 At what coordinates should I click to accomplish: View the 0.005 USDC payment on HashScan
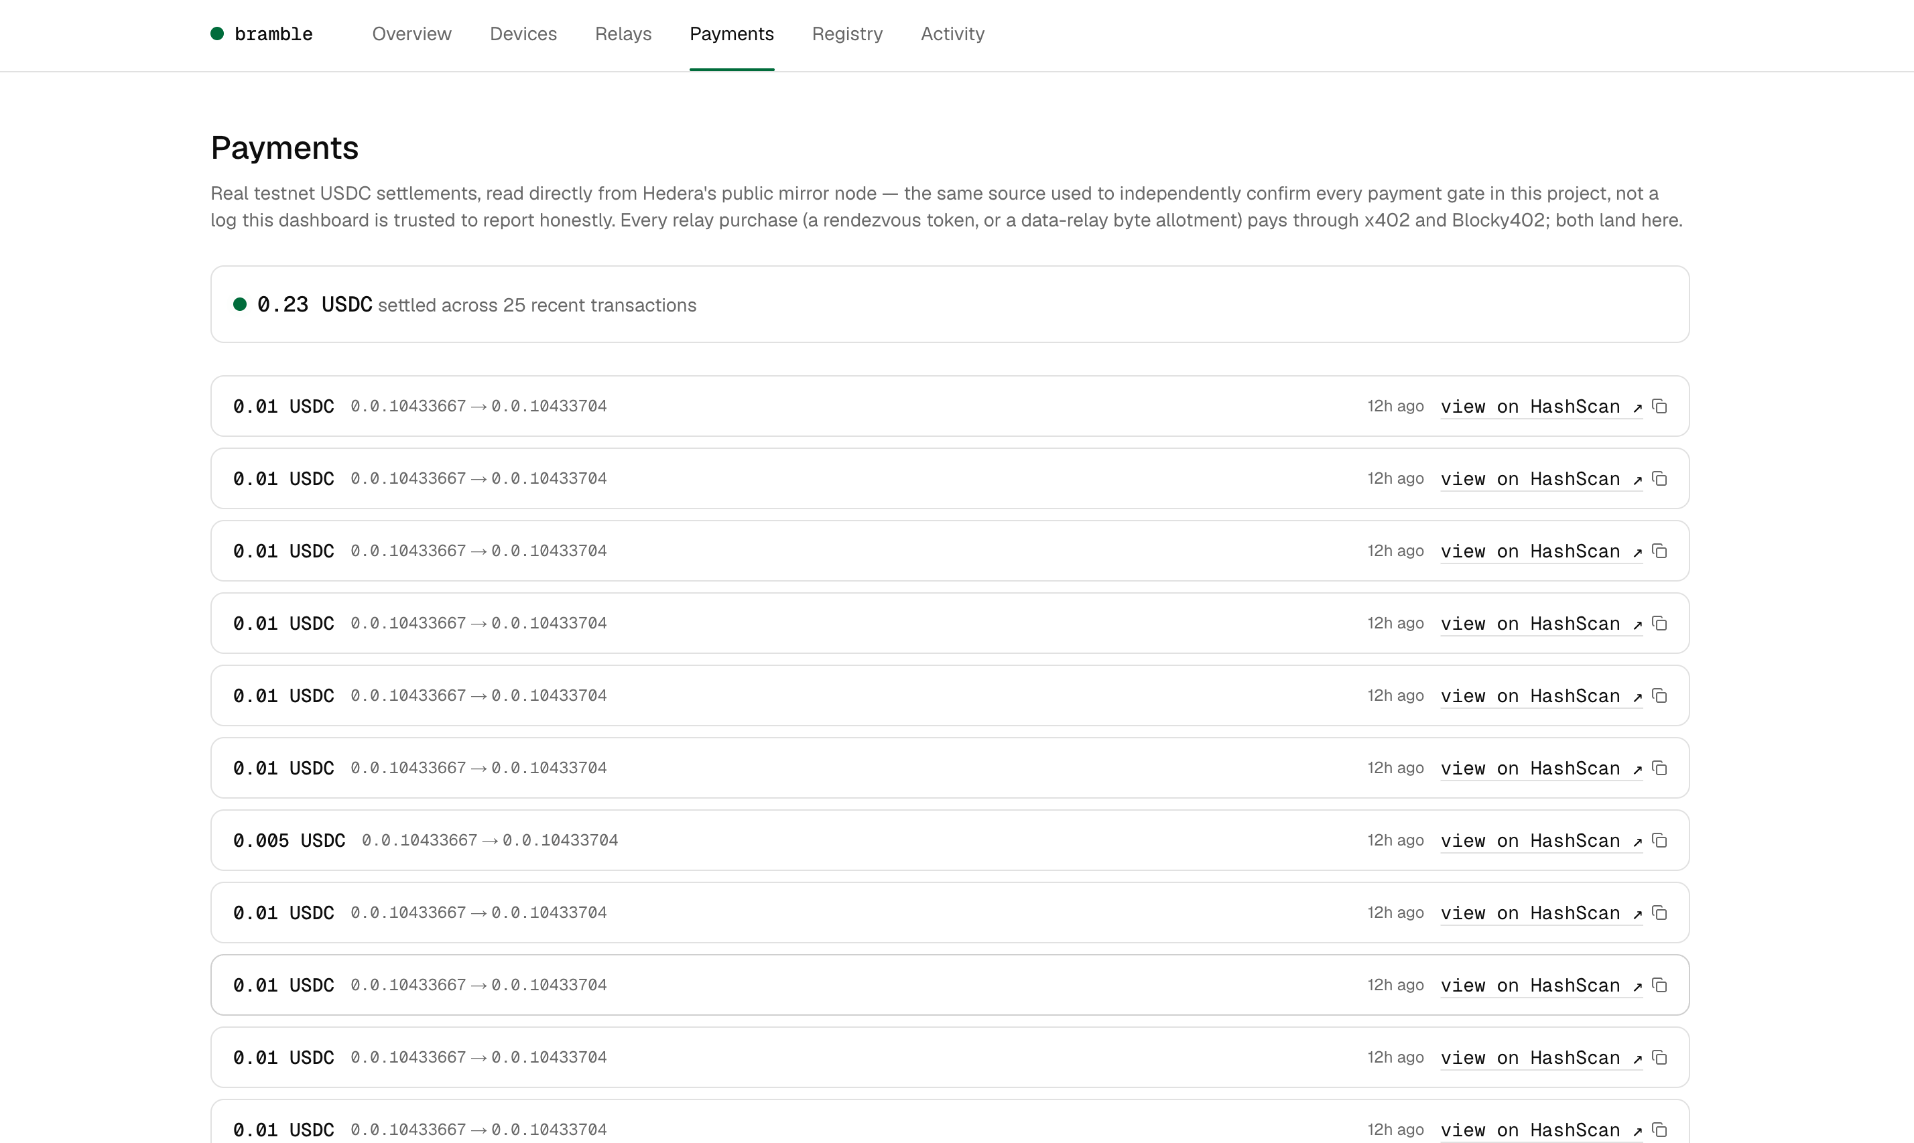pos(1541,840)
